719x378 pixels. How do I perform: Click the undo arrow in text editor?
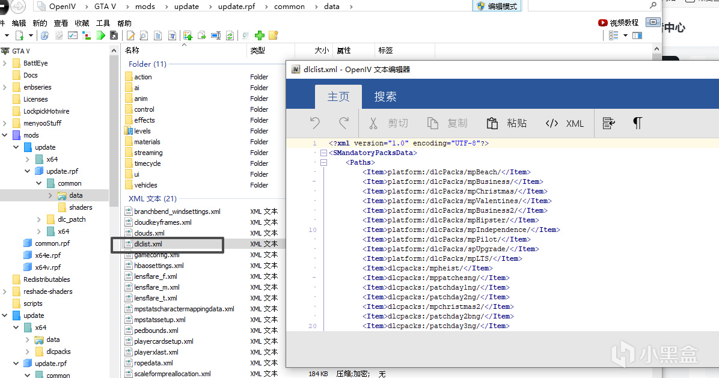pyautogui.click(x=314, y=123)
